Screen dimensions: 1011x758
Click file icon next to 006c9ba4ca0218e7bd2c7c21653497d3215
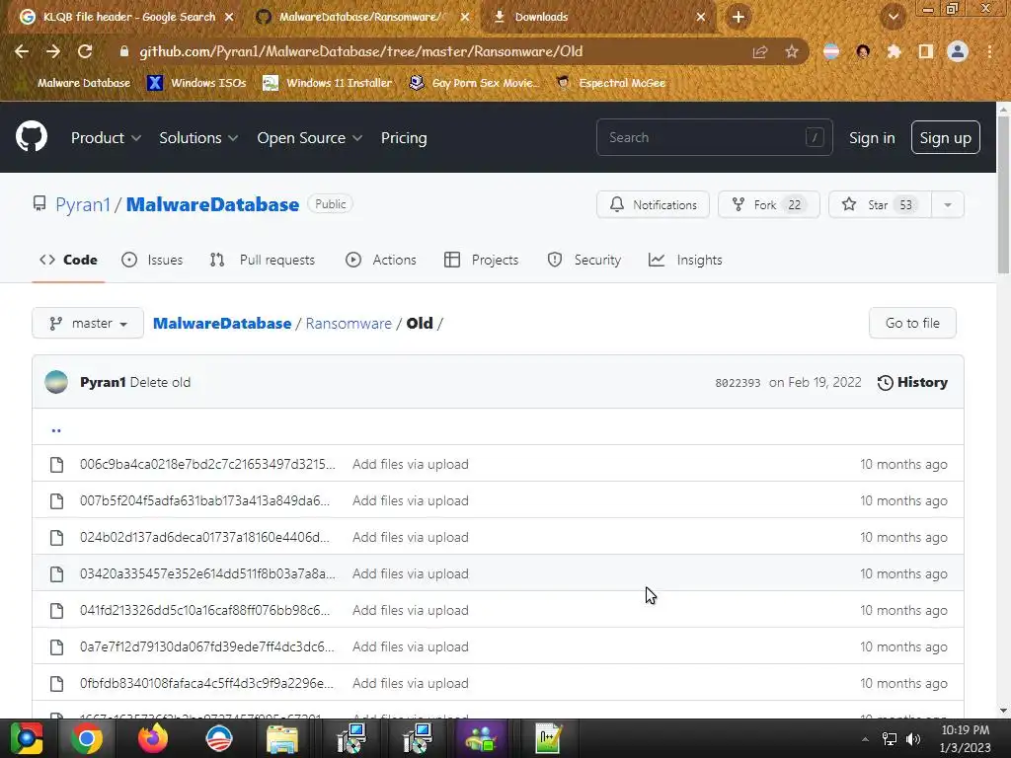pos(56,464)
